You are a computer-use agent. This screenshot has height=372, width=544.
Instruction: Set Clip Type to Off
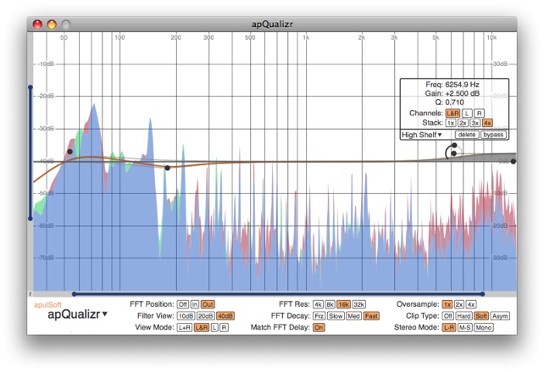point(448,316)
